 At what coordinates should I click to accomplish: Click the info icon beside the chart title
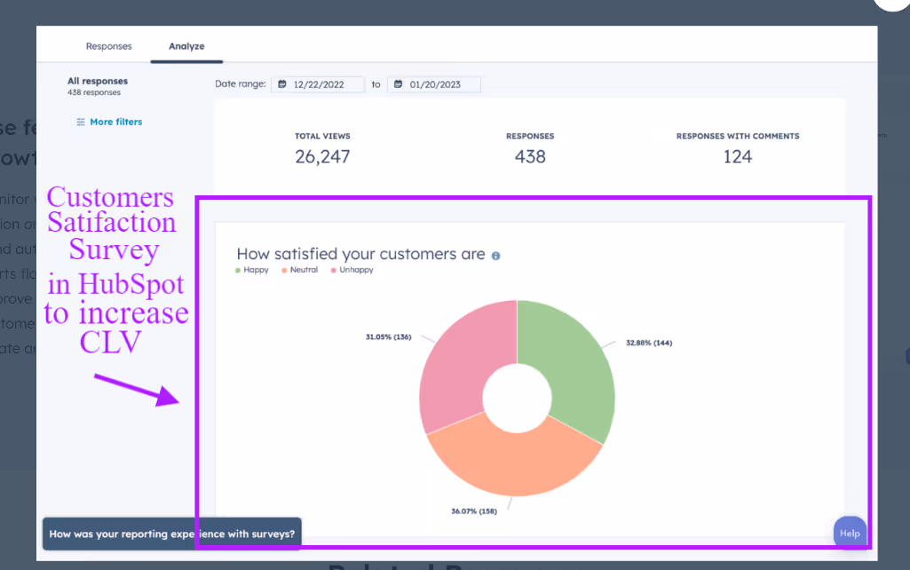[x=495, y=255]
